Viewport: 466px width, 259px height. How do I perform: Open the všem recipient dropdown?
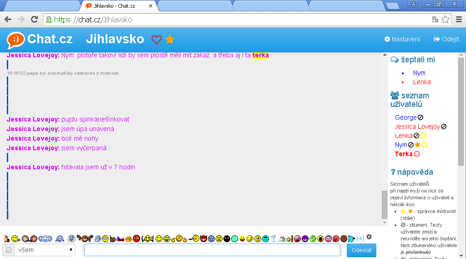tap(45, 250)
